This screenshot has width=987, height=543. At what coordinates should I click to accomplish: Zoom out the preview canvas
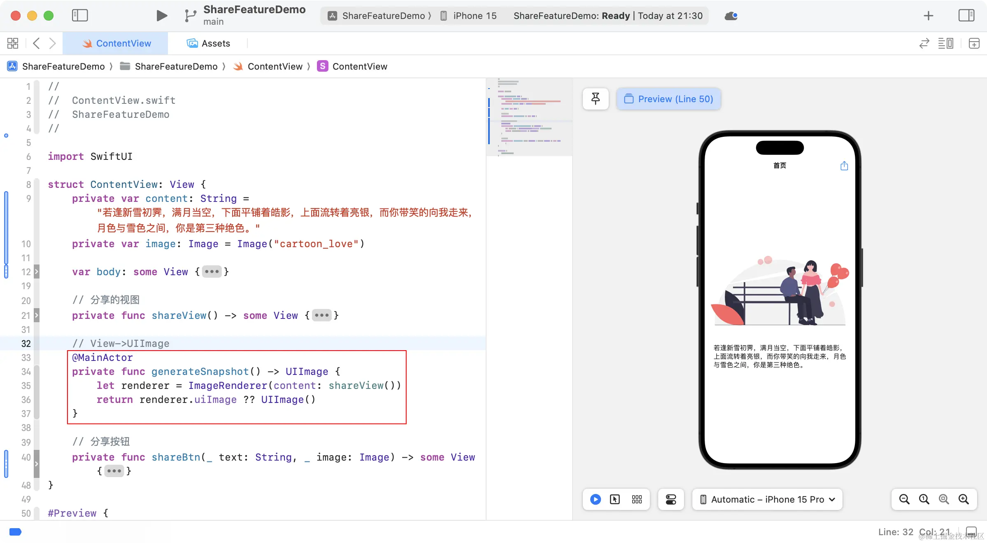pos(904,499)
